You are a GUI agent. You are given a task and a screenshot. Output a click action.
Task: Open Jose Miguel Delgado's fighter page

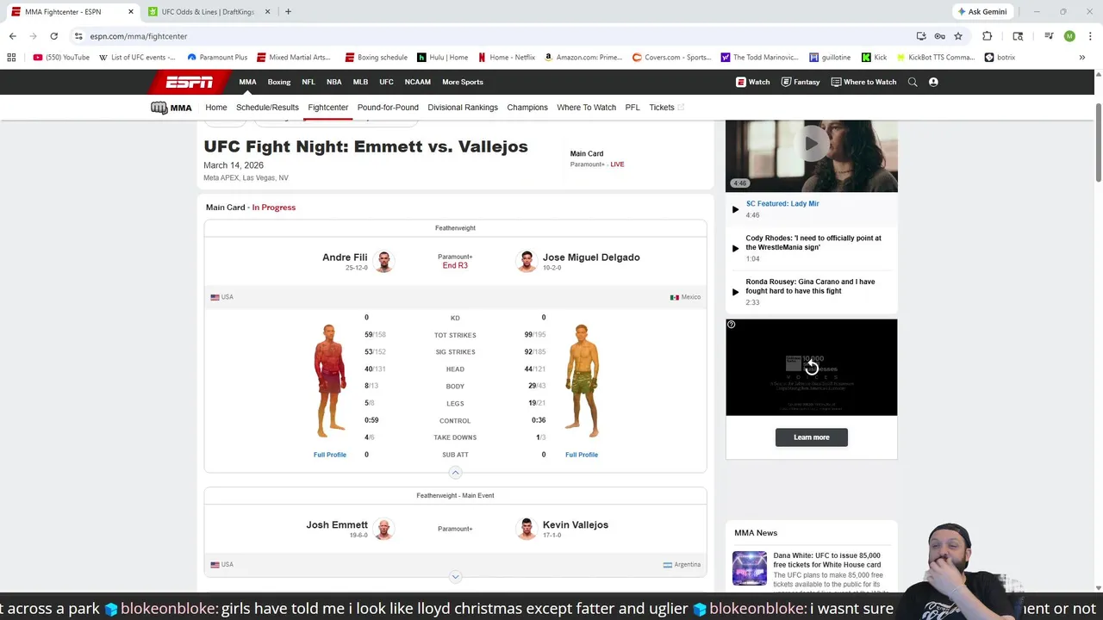point(591,257)
